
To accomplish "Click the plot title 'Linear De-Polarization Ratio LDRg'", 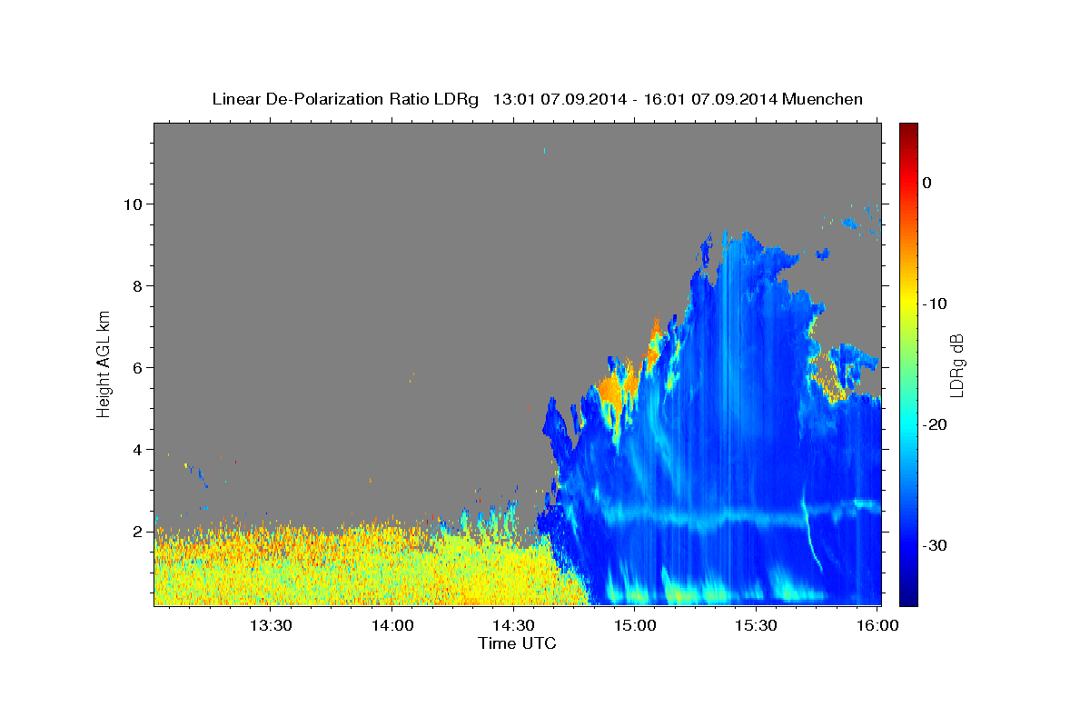I will coord(344,99).
